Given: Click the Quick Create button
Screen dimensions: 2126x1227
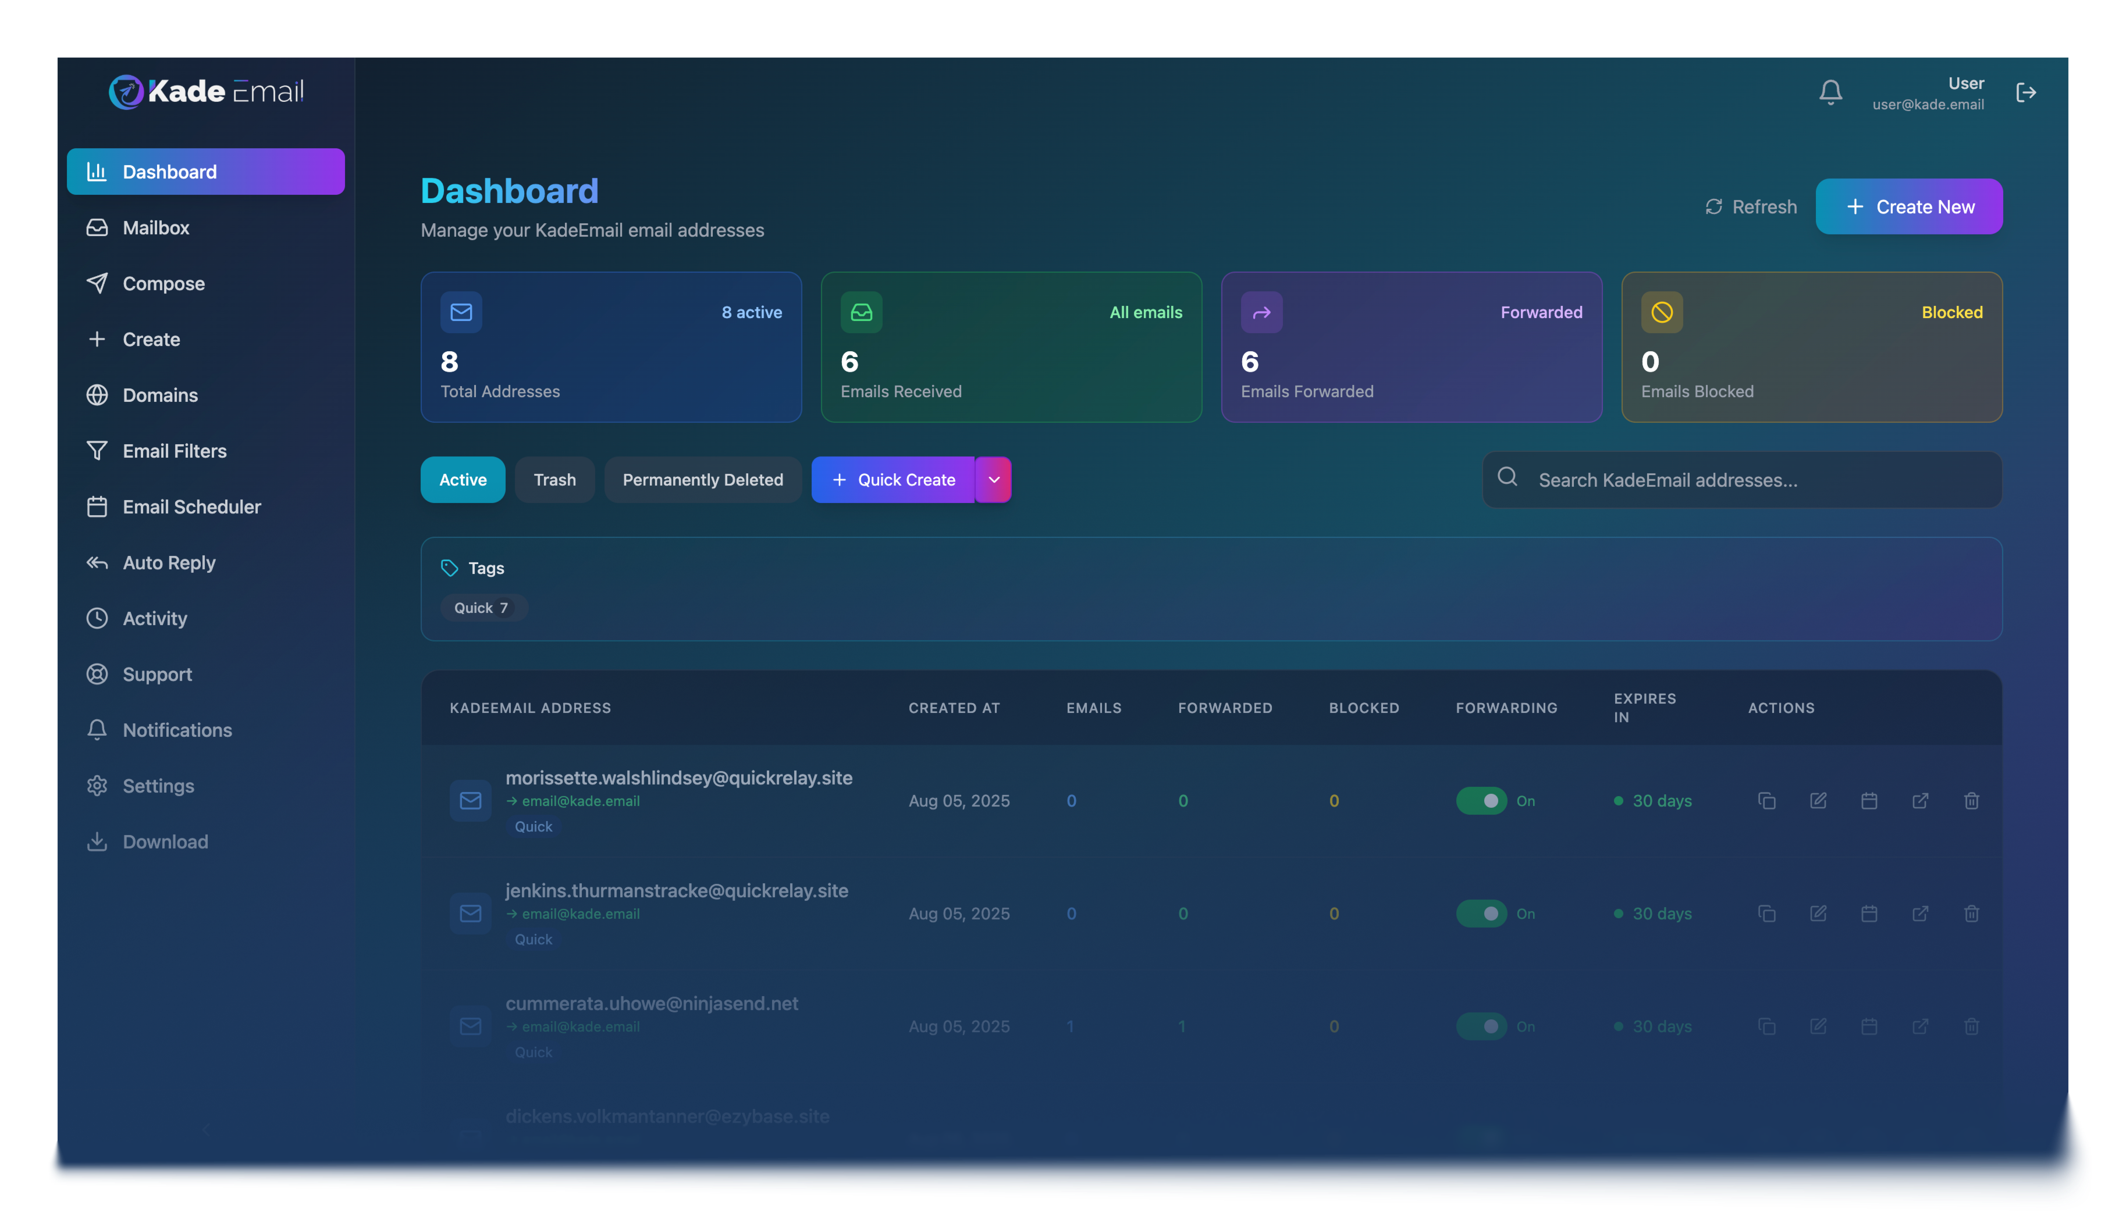Looking at the screenshot, I should [894, 480].
